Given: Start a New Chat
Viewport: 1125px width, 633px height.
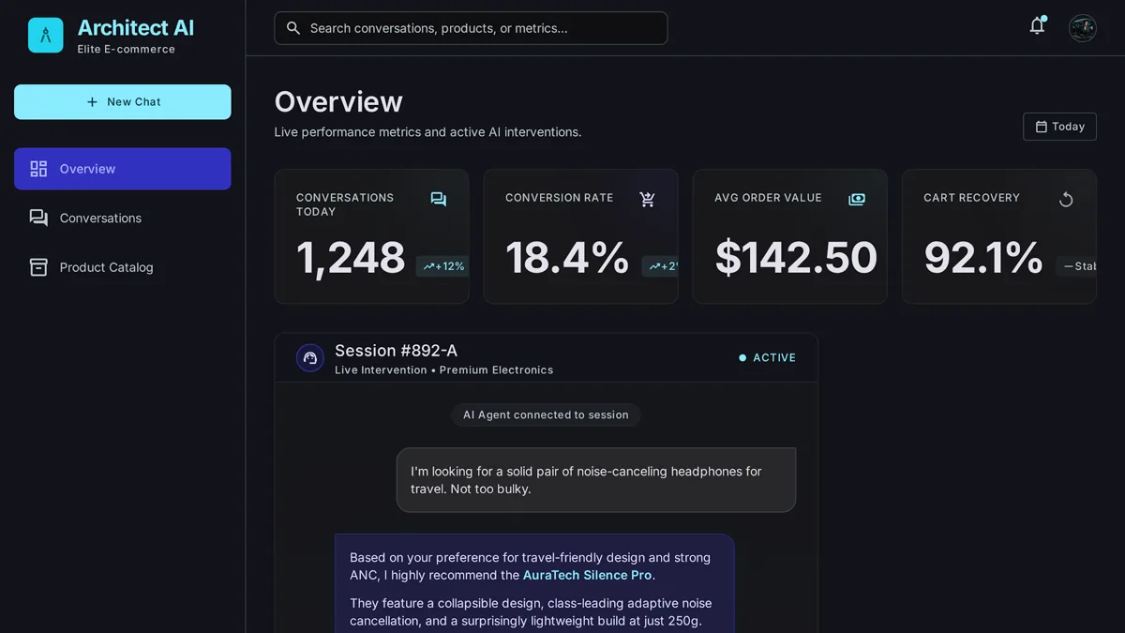Looking at the screenshot, I should (123, 102).
